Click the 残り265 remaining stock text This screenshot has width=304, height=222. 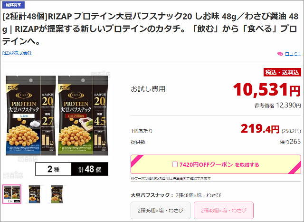coord(290,142)
